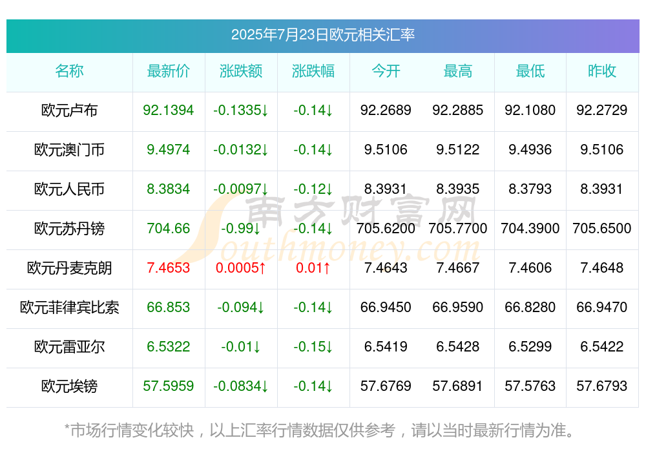
Task: Click the red latest price 7.4653
Action: point(168,268)
